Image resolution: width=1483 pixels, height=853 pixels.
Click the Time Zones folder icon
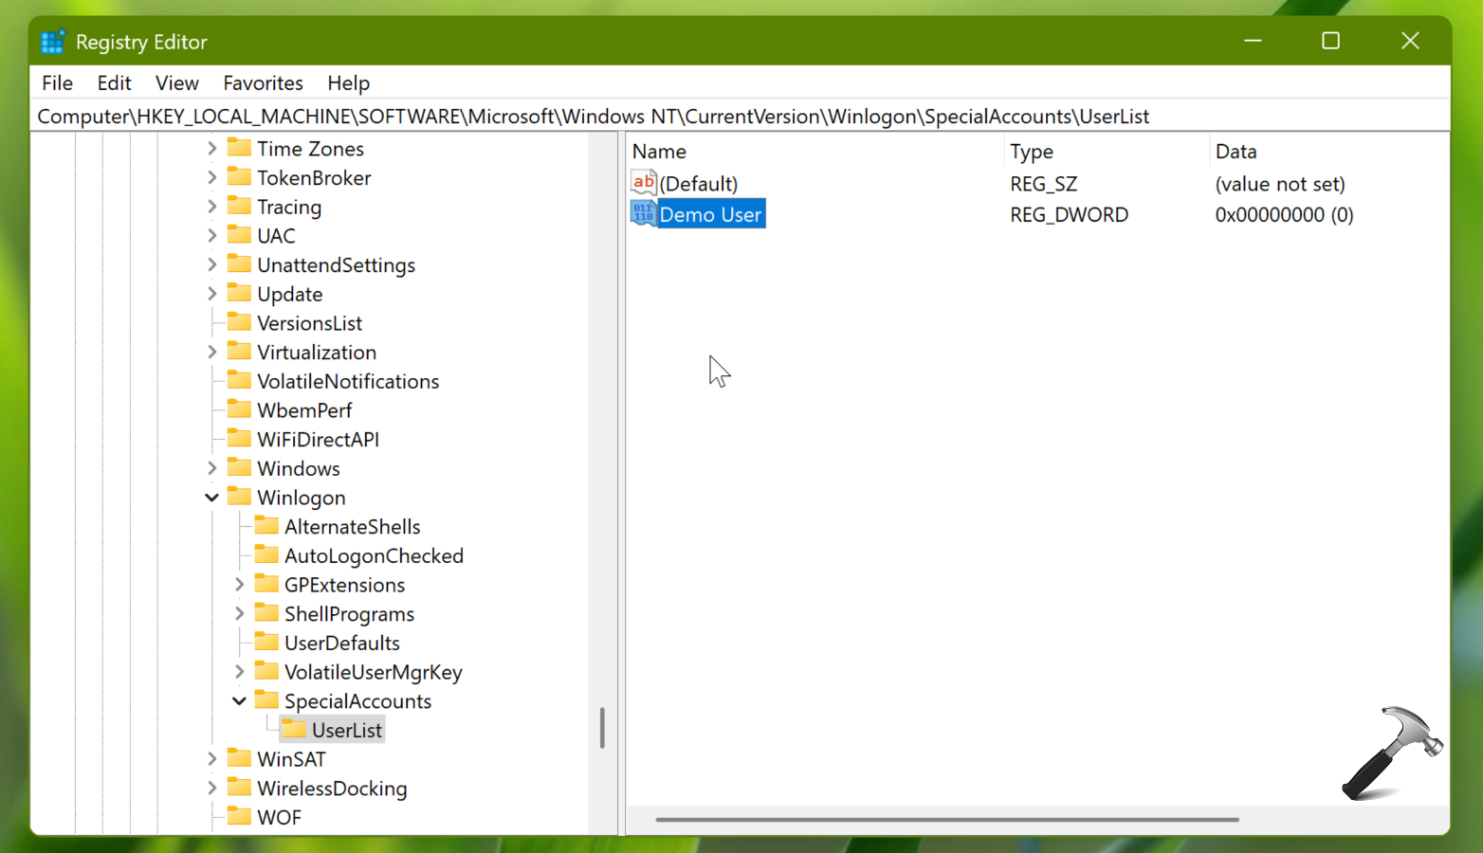tap(240, 149)
